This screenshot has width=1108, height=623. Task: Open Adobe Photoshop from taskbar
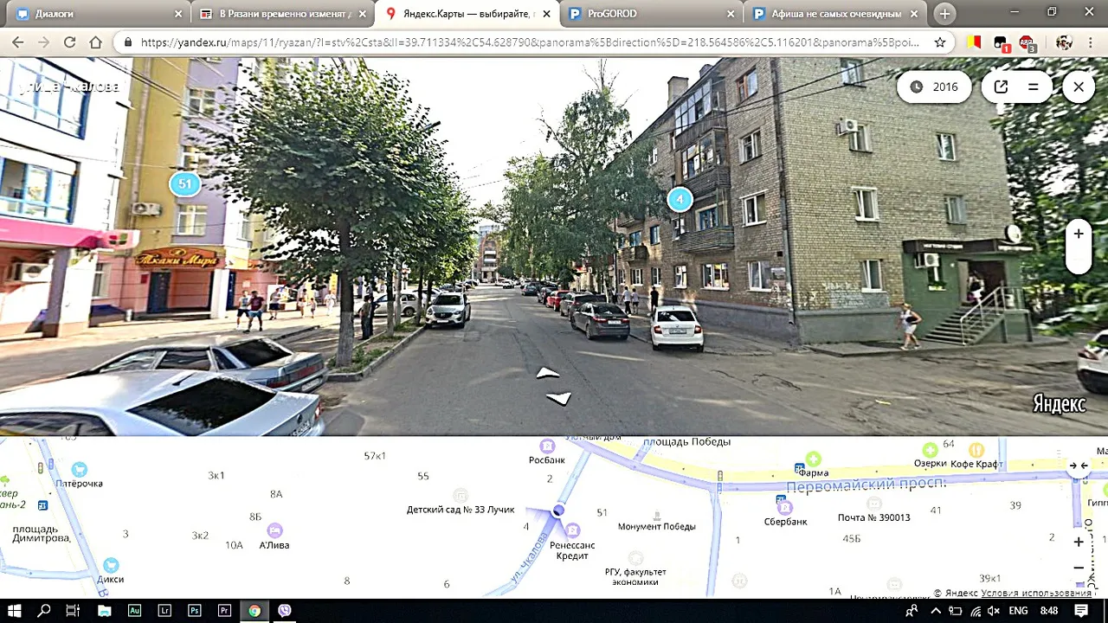[195, 610]
